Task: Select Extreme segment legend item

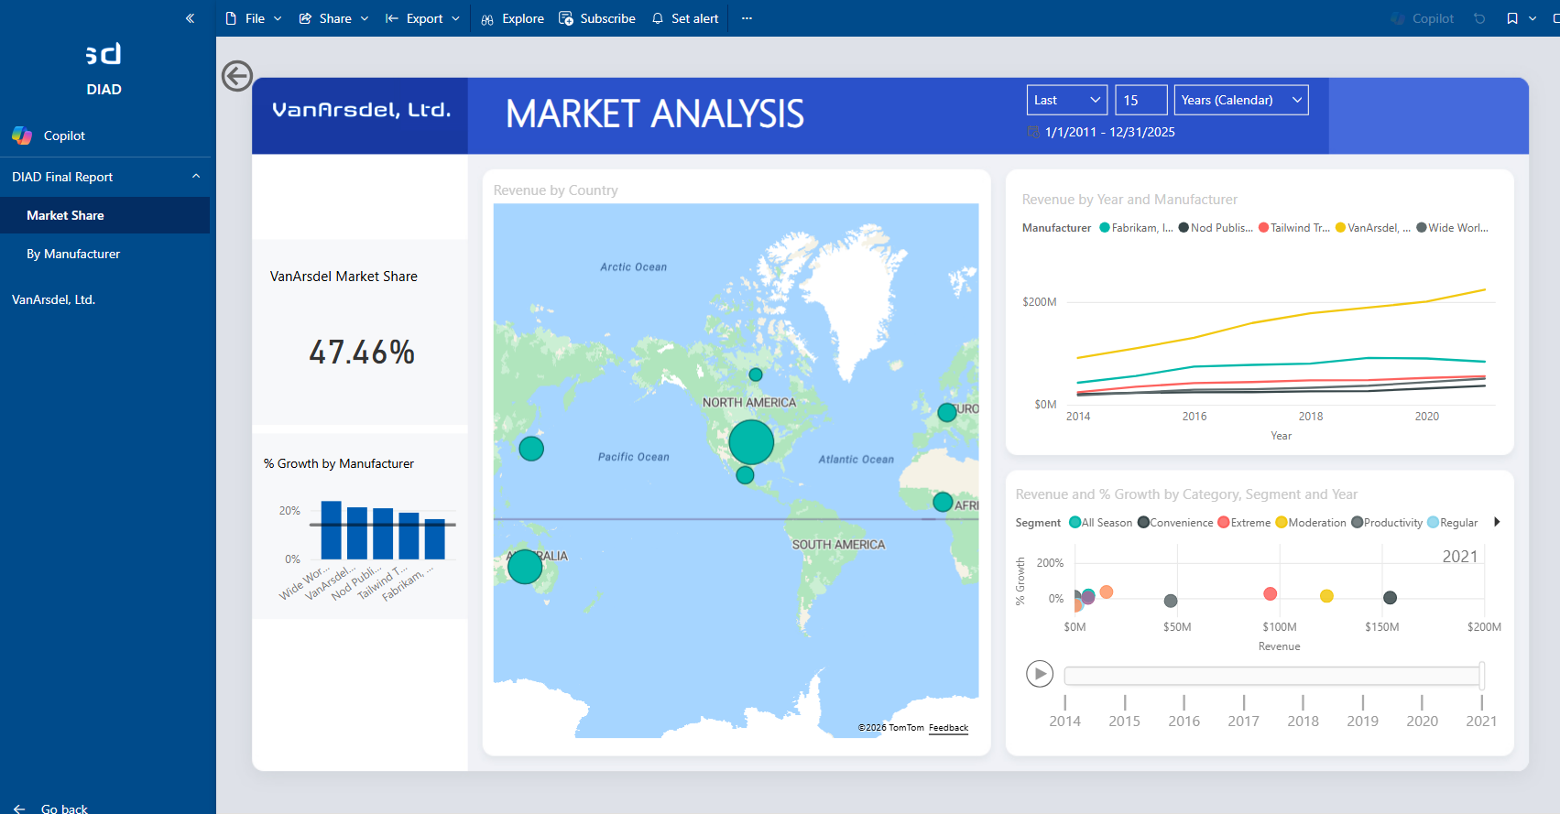Action: (x=1244, y=523)
